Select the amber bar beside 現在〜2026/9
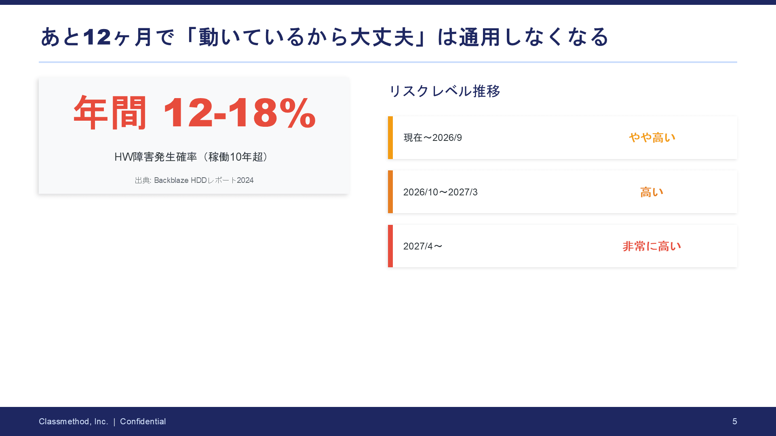Screen dimensions: 776x436 coord(390,138)
